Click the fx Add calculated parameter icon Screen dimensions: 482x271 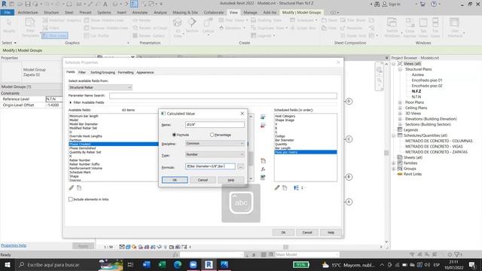(263, 169)
